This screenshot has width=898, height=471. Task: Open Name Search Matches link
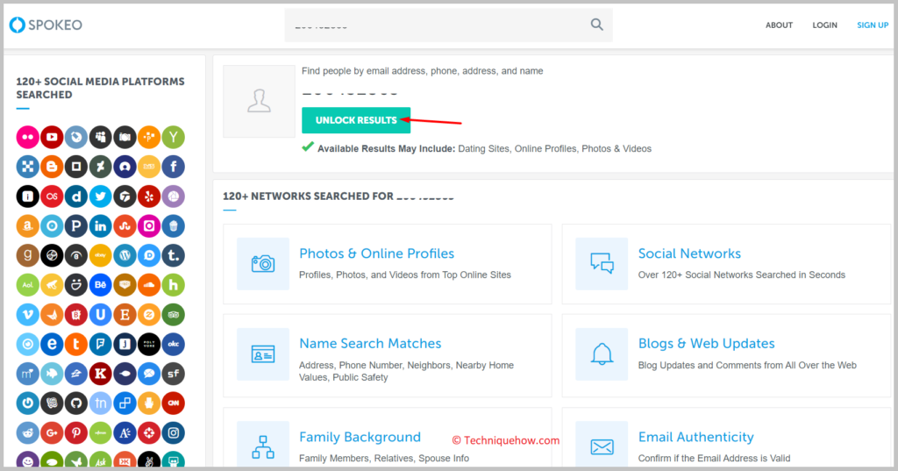click(370, 343)
